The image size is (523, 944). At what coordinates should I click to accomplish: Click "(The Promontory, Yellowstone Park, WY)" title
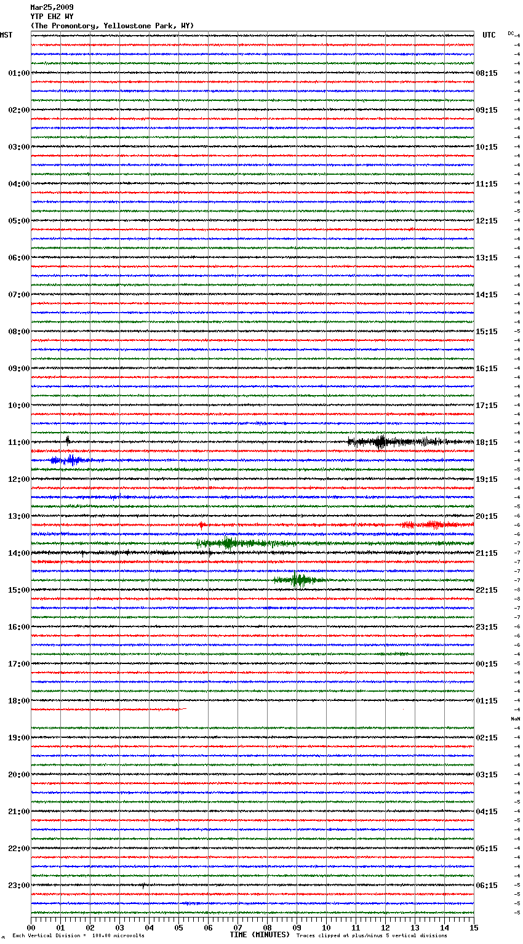click(112, 26)
